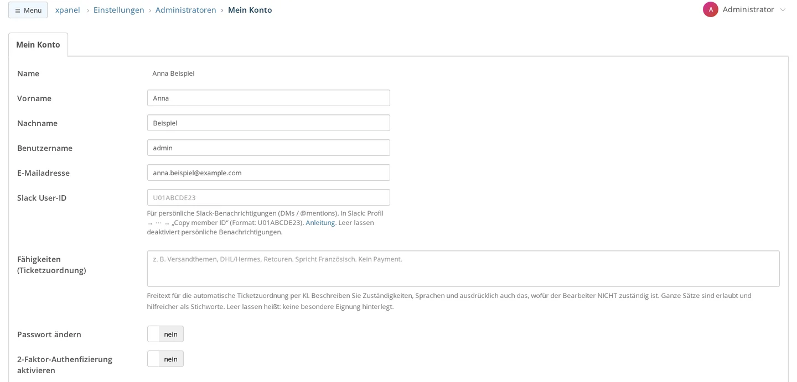Focus the E-Mailadresse input field
The image size is (797, 382).
(x=268, y=172)
